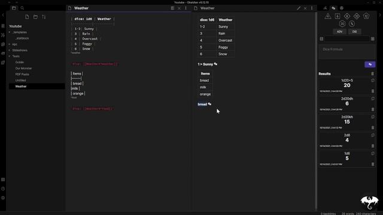Screen dimensions: 383x215
Task: Create a new note icon
Action: click(27, 17)
